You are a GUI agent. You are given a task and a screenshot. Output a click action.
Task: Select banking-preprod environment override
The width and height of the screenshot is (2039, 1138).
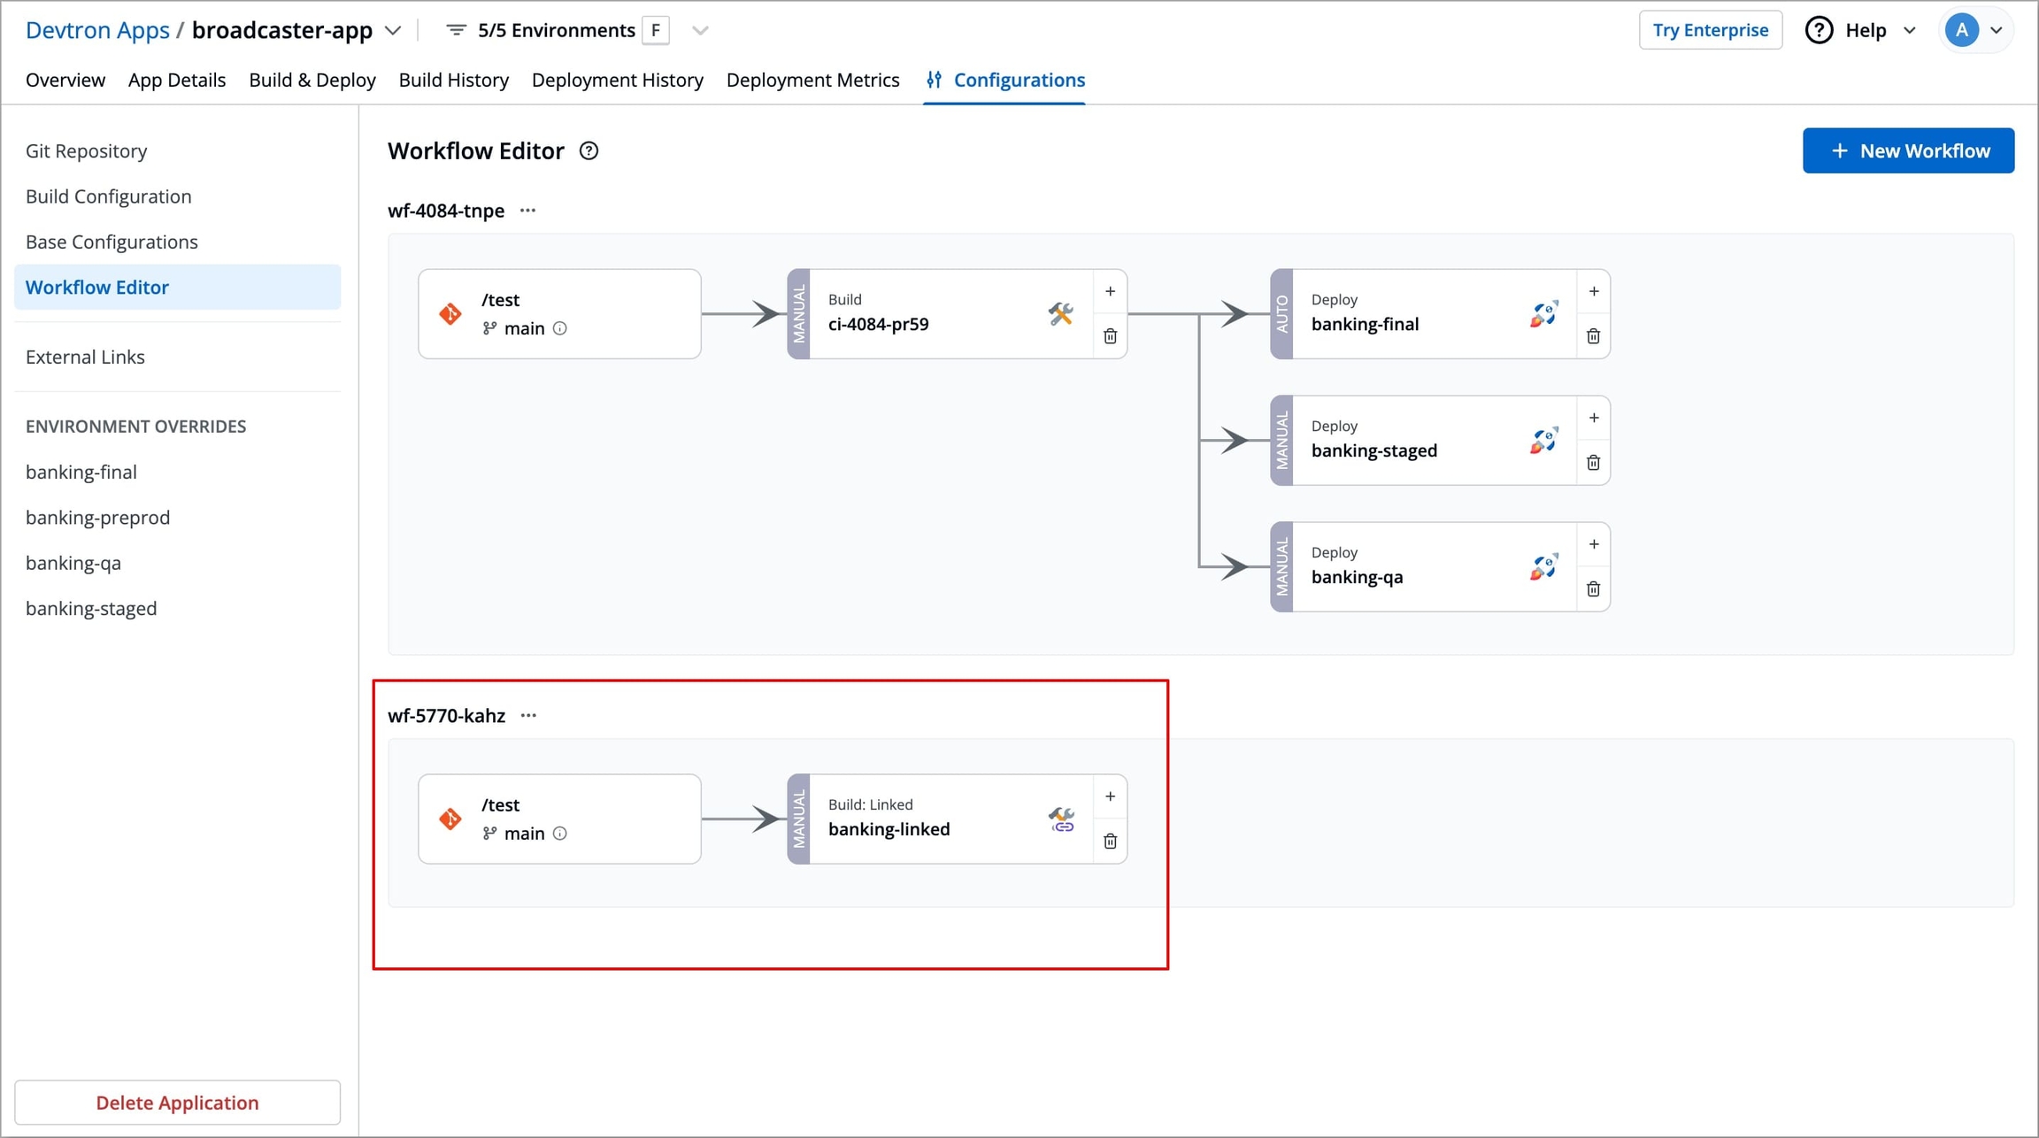pos(97,518)
